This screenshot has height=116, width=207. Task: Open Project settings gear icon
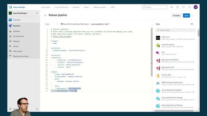coord(10,109)
